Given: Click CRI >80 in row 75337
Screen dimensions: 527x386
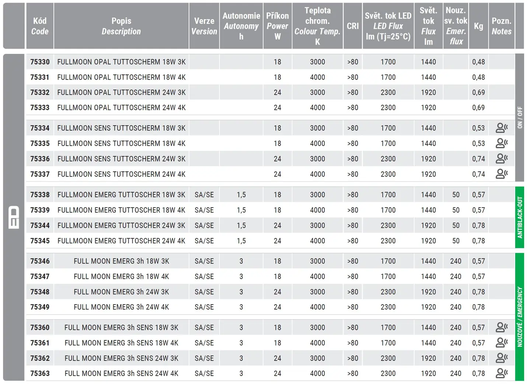Looking at the screenshot, I should [353, 174].
